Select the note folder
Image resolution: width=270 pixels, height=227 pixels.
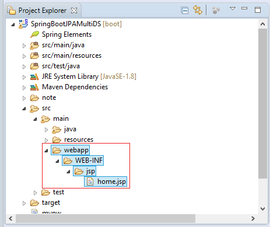[49, 97]
